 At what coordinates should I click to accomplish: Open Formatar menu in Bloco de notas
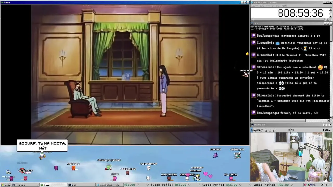(x=270, y=6)
